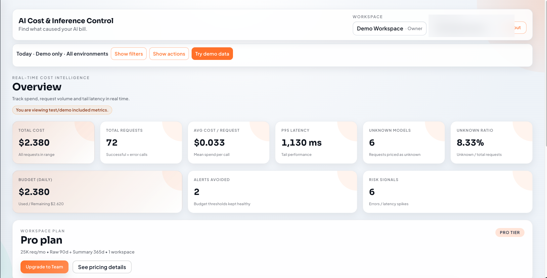Click the test/demo included metrics notice
The height and width of the screenshot is (278, 547).
pos(62,110)
